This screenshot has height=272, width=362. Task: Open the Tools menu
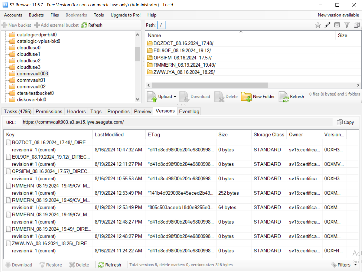point(99,15)
